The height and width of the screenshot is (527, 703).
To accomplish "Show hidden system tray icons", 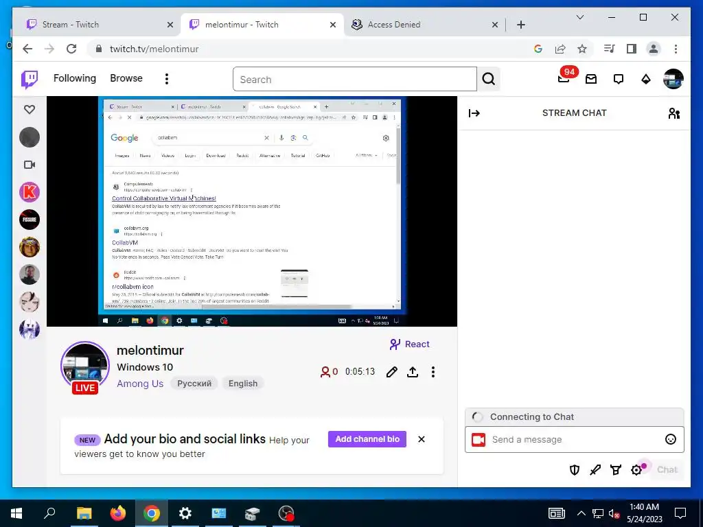I will pyautogui.click(x=581, y=513).
